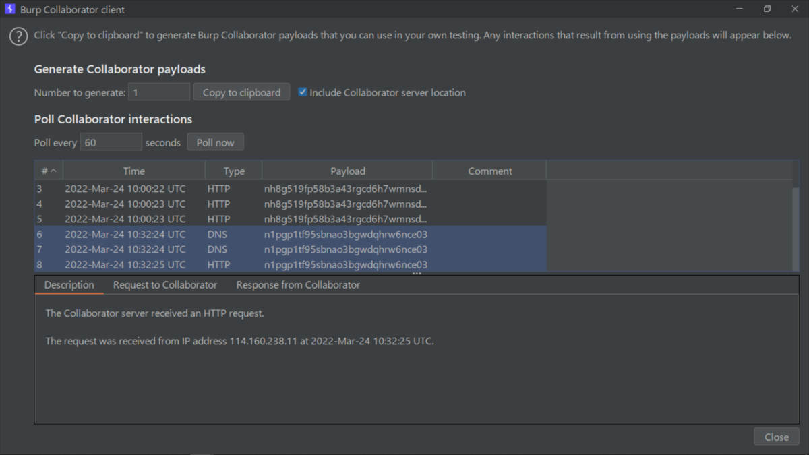Click the Burp Collaborator title bar icon
809x455 pixels.
click(x=10, y=9)
